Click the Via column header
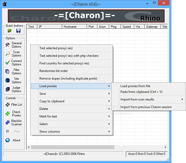The image size is (186, 163). coord(140,27)
